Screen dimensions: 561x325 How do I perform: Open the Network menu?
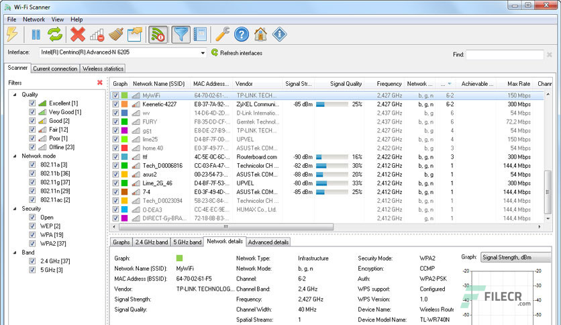pyautogui.click(x=34, y=19)
